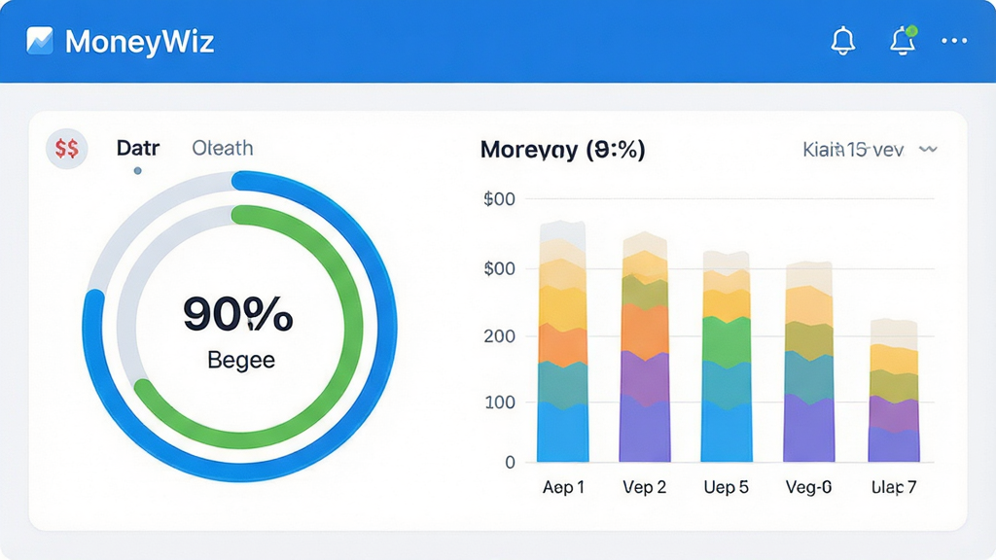Click the 200 y-axis label
Viewport: 996px width, 560px height.
499,335
